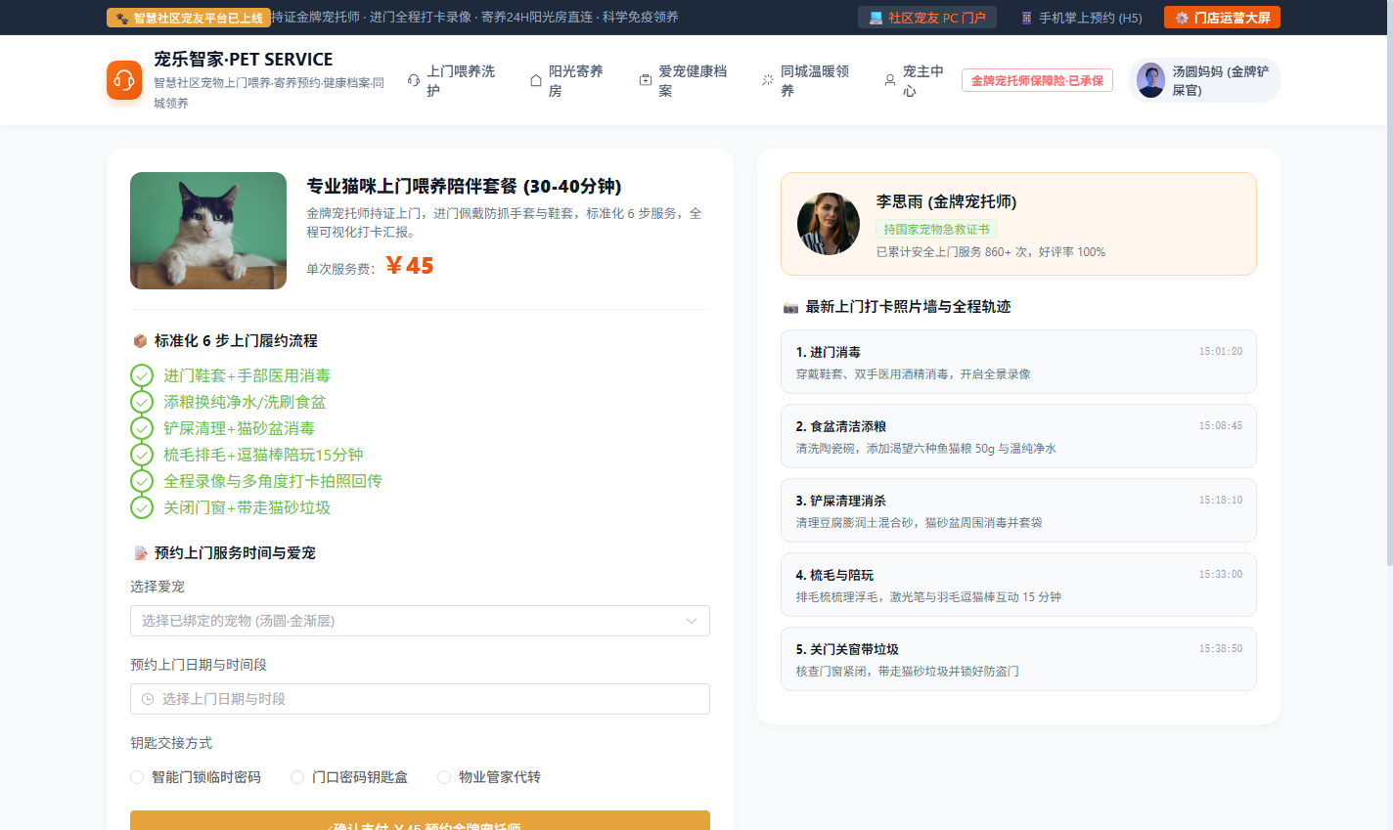Click the camera icon beside 最新上门打卡照片墙
The height and width of the screenshot is (830, 1393).
click(790, 307)
